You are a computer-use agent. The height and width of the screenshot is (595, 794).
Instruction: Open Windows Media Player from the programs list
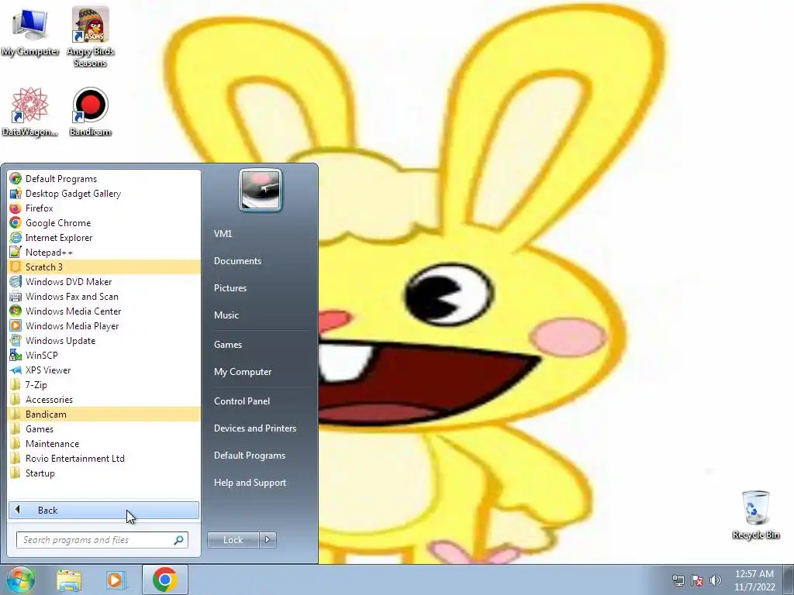[x=104, y=325]
